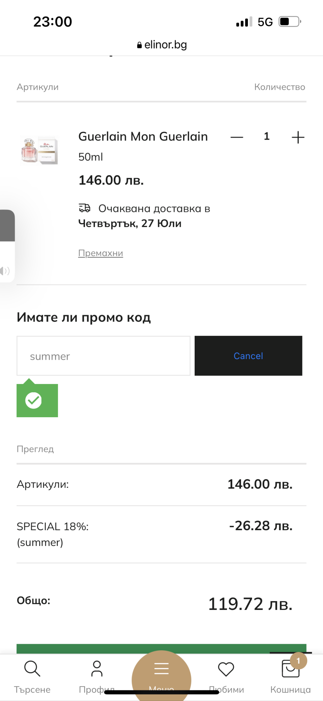Decrease perfume quantity with minus button
The height and width of the screenshot is (701, 323).
click(x=237, y=137)
